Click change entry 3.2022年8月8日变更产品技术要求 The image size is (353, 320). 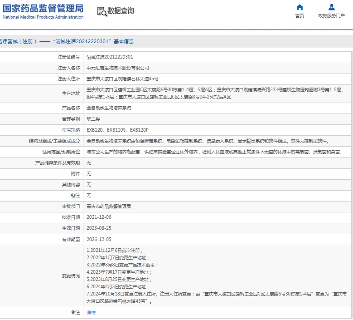coord(122,265)
